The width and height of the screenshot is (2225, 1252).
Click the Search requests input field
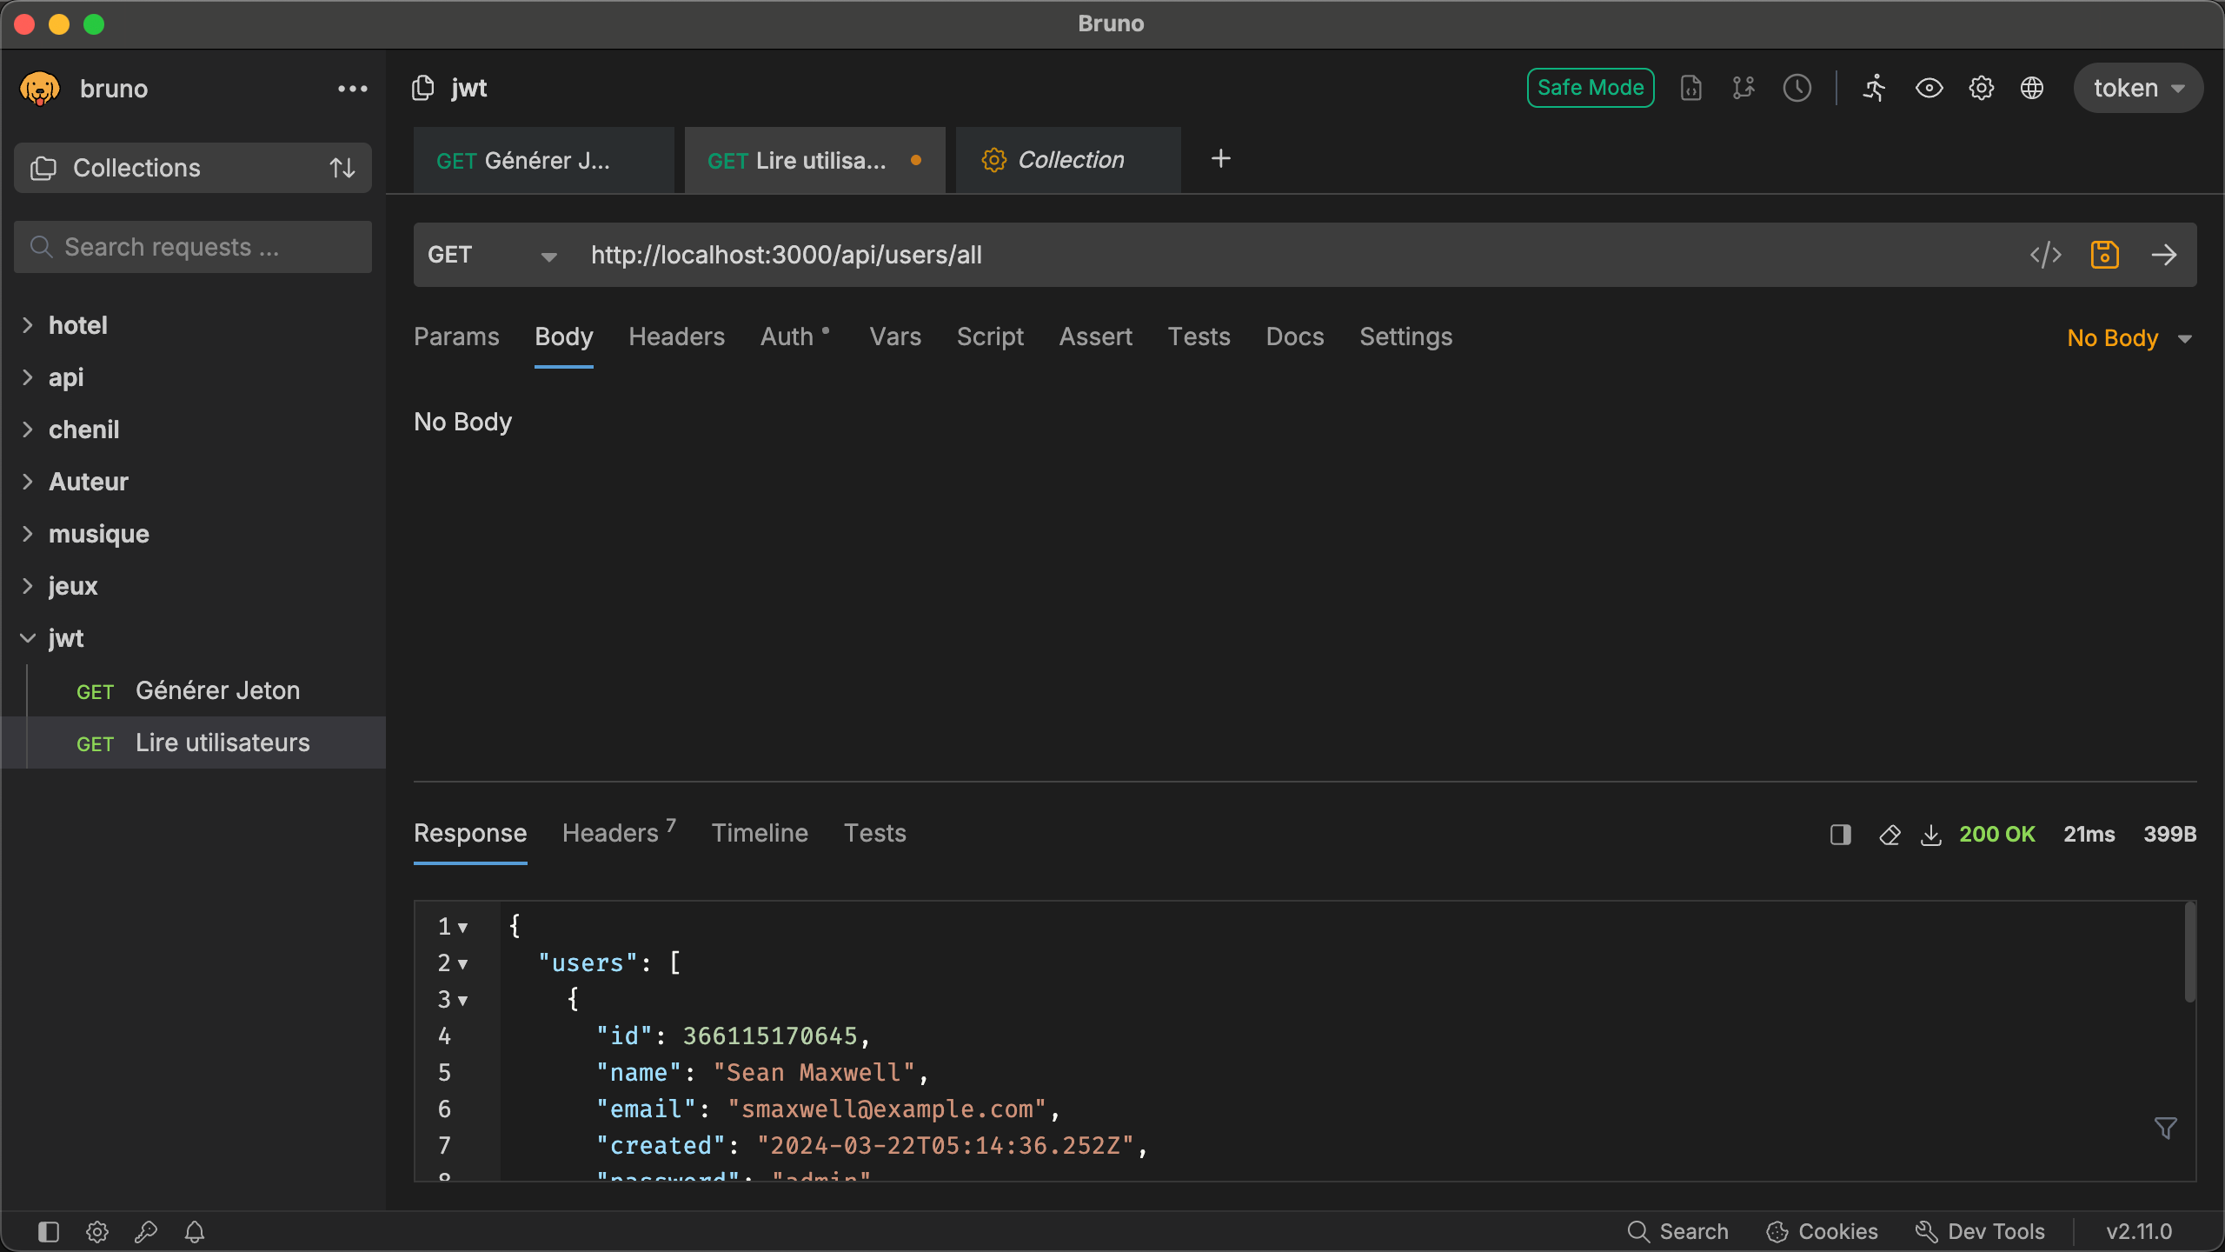click(x=193, y=247)
